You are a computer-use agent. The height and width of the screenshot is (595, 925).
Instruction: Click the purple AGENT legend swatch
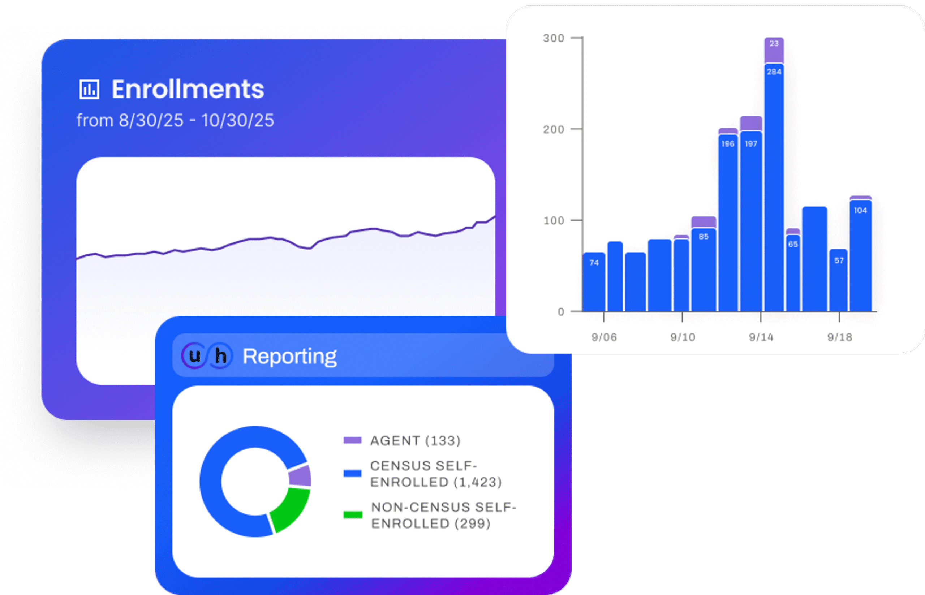click(x=352, y=440)
